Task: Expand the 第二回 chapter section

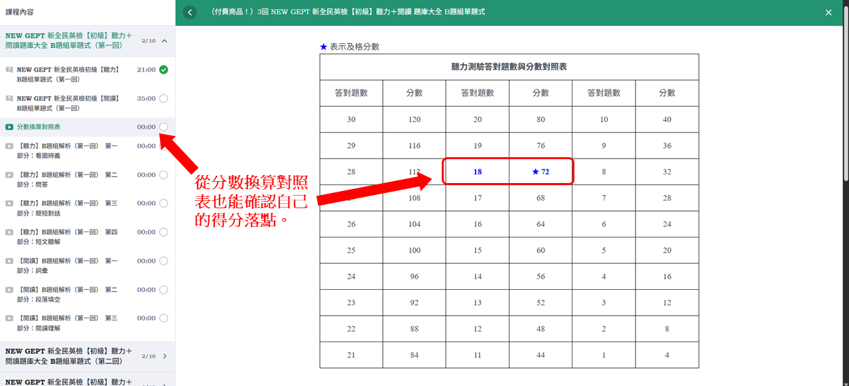Action: (164, 356)
